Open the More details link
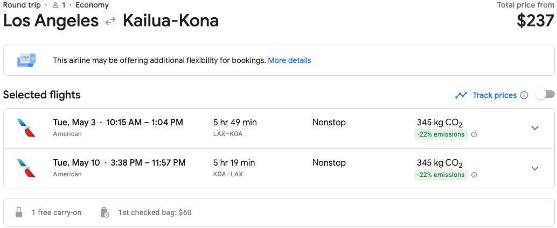557x228 pixels. [289, 60]
